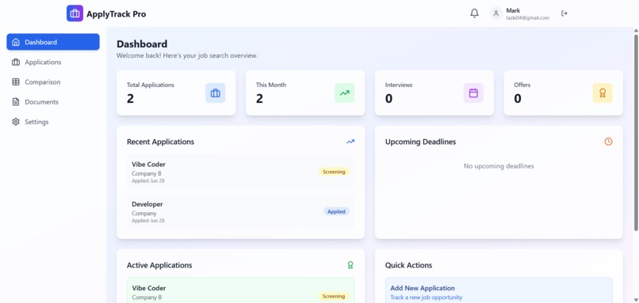Open the Vibe Coder recent application
Viewport: 639px width, 303px height.
point(240,171)
